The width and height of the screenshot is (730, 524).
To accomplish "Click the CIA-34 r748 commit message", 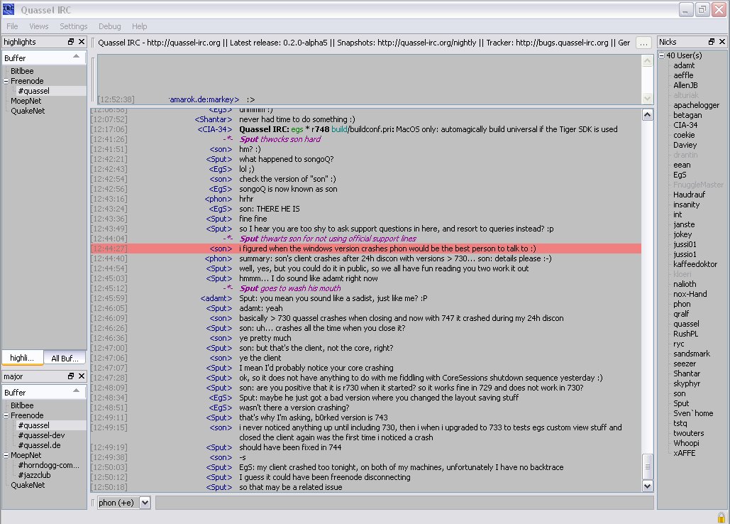I will tap(428, 129).
